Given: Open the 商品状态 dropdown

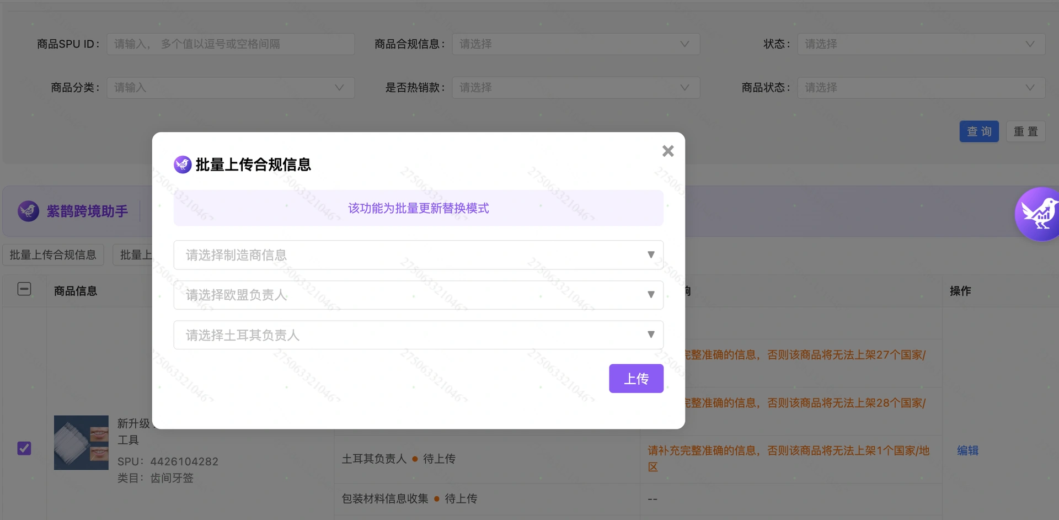Looking at the screenshot, I should pyautogui.click(x=921, y=88).
